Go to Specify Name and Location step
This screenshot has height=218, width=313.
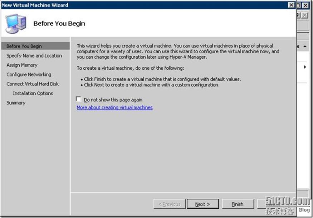tap(34, 56)
